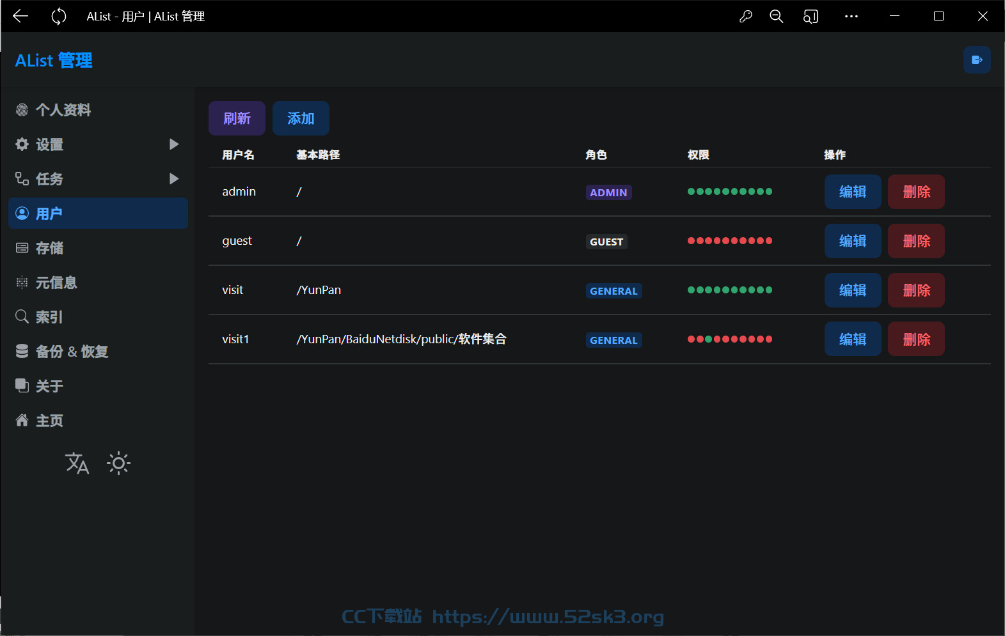Click the storage icon beside 存储
Viewport: 1005px width, 636px height.
(x=22, y=248)
